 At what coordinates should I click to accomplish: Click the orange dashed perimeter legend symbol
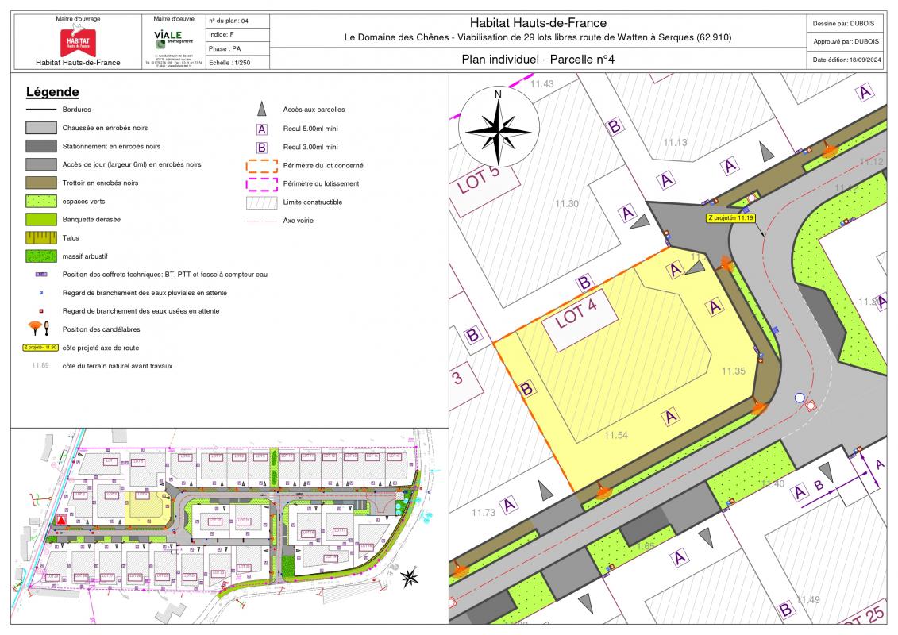[261, 165]
